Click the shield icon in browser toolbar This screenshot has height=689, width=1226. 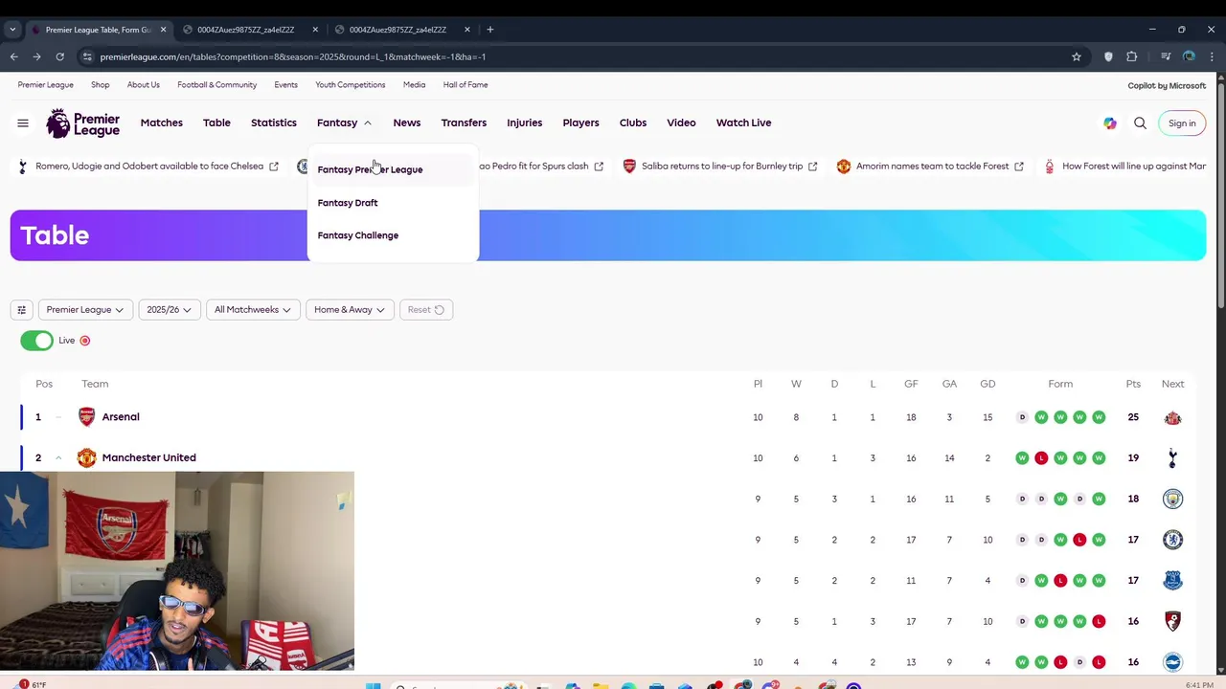pos(1108,56)
